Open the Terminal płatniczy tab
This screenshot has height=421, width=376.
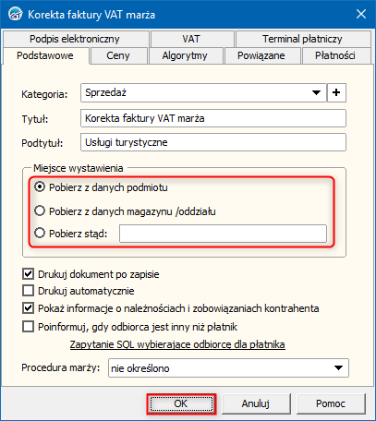click(302, 39)
